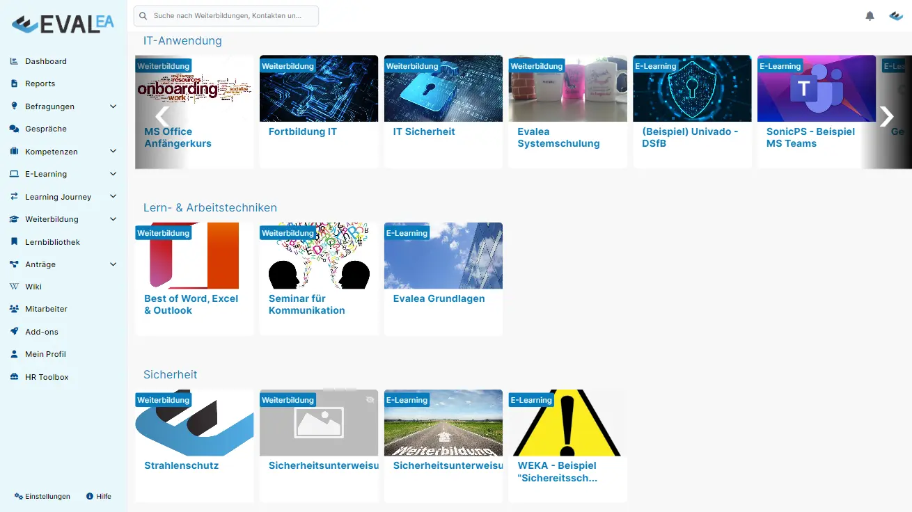Open the Evalea account avatar in the top bar
Image resolution: width=912 pixels, height=512 pixels.
tap(896, 16)
